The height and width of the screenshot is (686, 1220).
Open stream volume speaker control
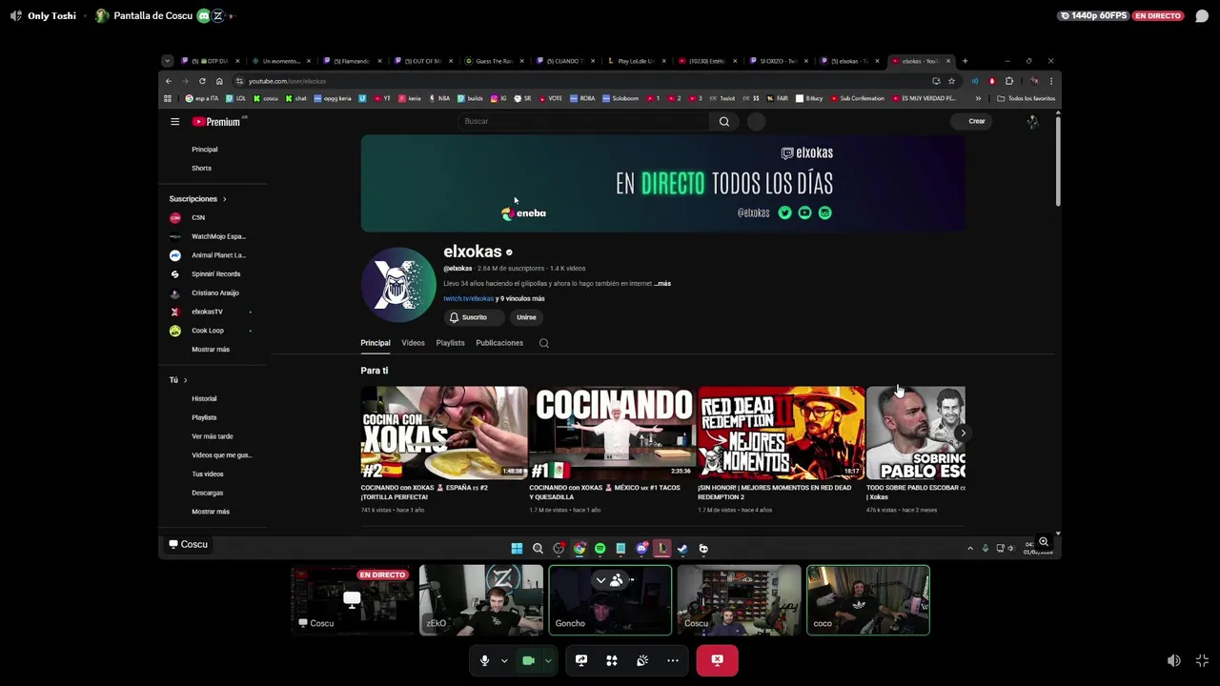tap(1174, 661)
